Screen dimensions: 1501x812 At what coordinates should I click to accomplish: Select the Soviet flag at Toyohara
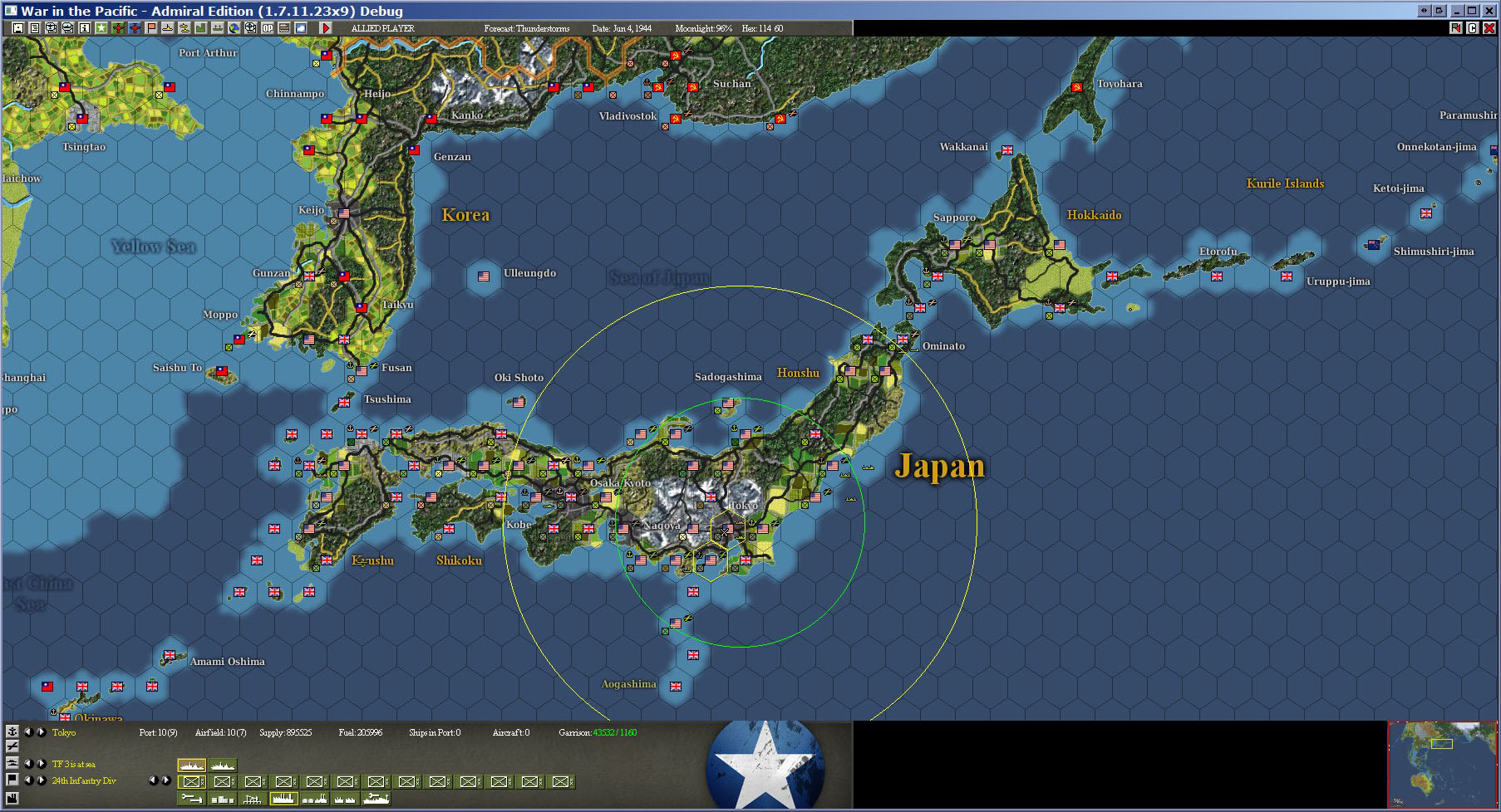click(1076, 87)
